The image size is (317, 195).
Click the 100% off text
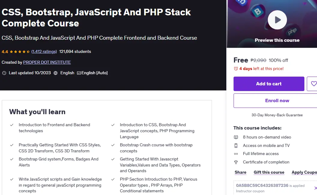coord(278,60)
